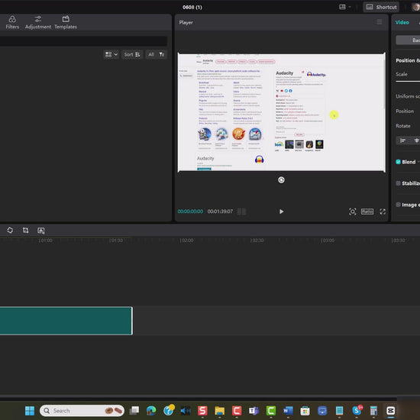Viewport: 420px width, 420px height.
Task: Play the video in the Player
Action: 281,212
